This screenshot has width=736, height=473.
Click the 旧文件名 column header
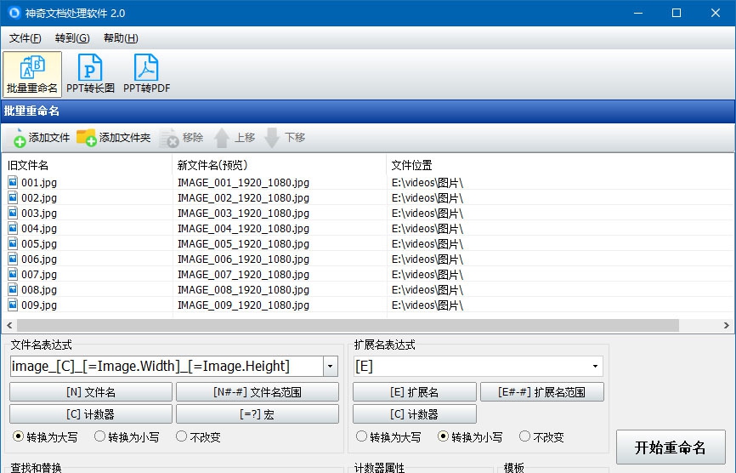coord(88,165)
